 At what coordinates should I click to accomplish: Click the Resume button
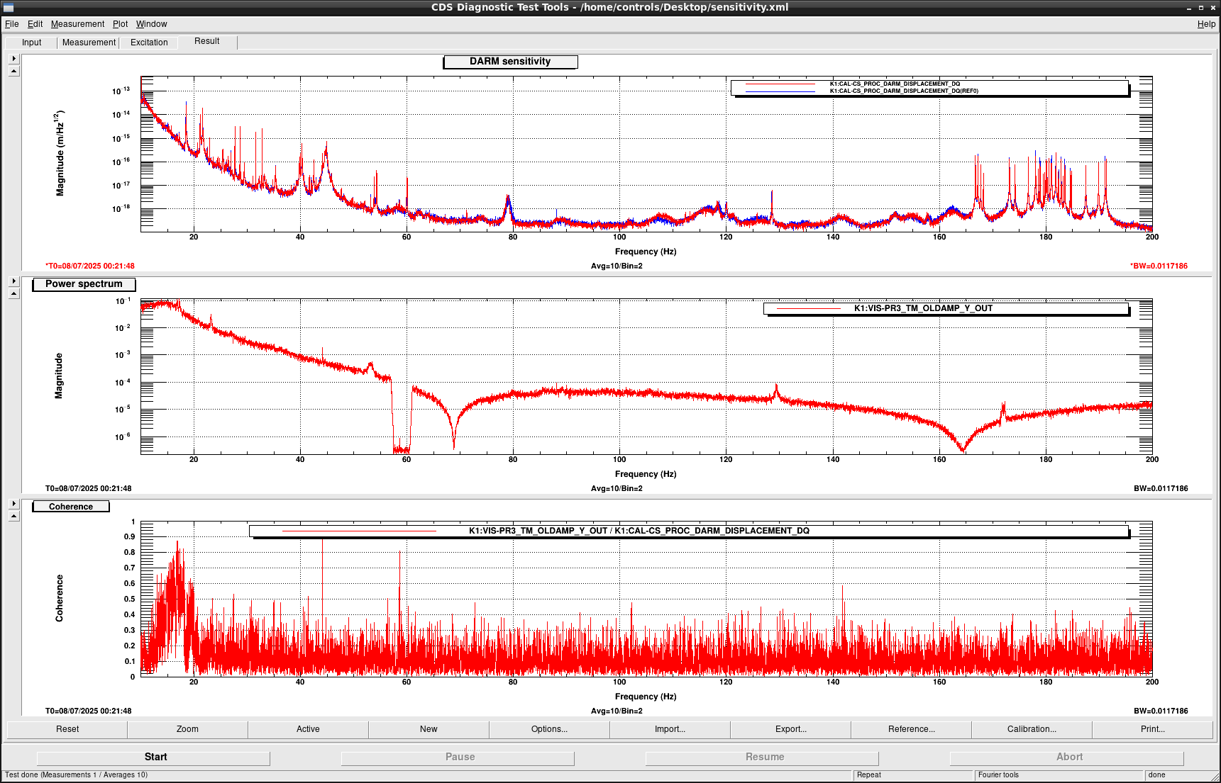(x=762, y=757)
